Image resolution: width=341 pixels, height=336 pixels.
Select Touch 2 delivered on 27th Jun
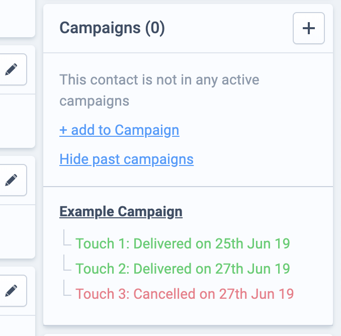click(x=183, y=269)
